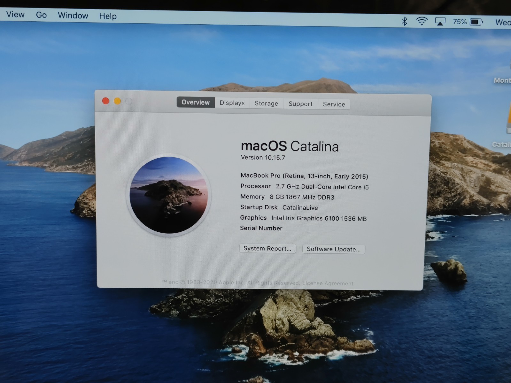
Task: Click the memory value '8 GB 1867 MHz DDR3'
Action: pos(302,197)
